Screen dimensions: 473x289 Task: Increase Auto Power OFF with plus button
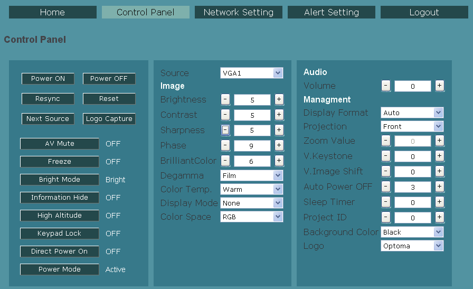coord(440,187)
